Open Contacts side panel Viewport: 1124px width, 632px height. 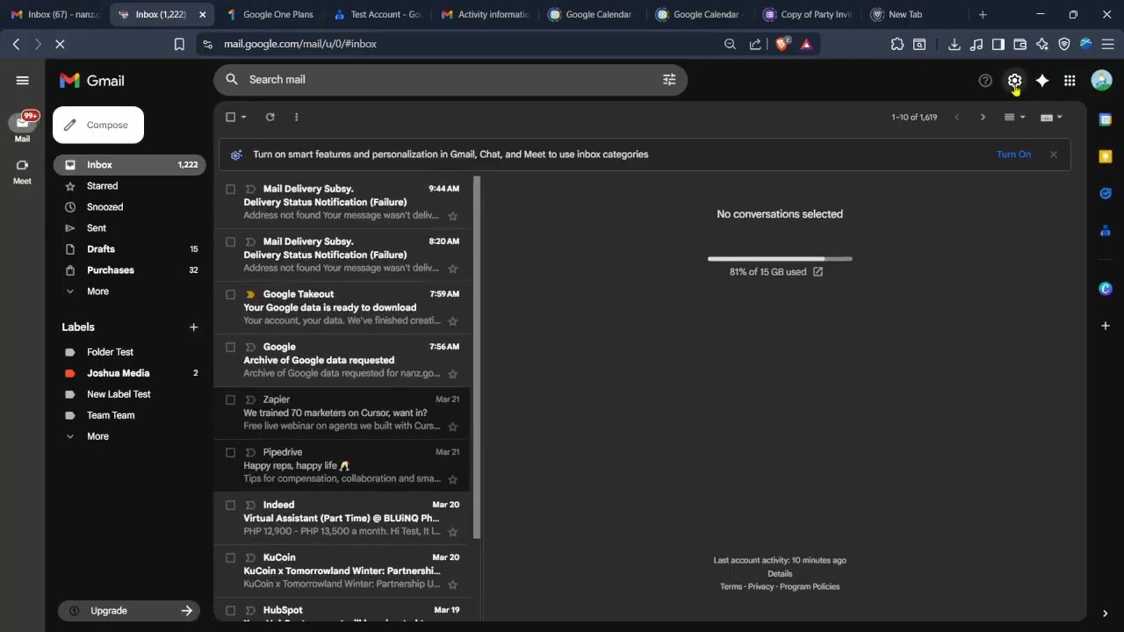click(1106, 231)
